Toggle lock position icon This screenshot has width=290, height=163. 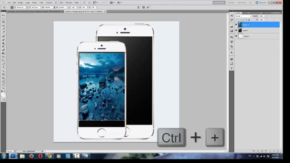[246, 20]
